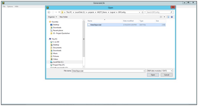Expand the address bar history dropdown
This screenshot has width=198, height=106.
click(x=140, y=12)
